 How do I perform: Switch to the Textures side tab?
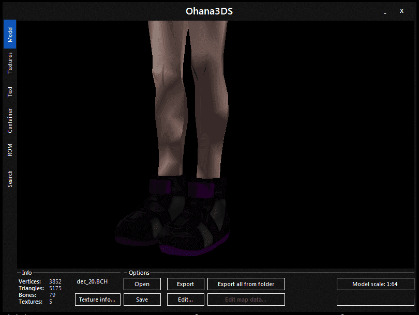[10, 63]
